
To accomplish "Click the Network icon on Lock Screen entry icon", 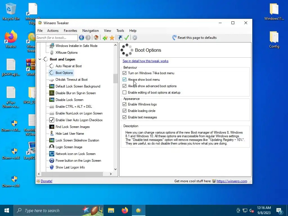I will (52, 154).
